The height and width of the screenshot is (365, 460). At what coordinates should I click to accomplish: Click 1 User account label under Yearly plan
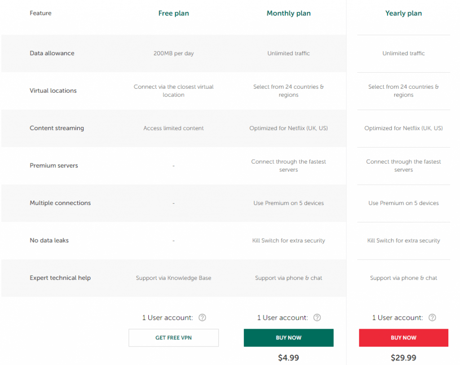point(398,318)
